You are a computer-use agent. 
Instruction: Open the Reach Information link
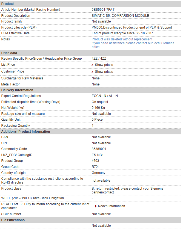tap(111, 206)
